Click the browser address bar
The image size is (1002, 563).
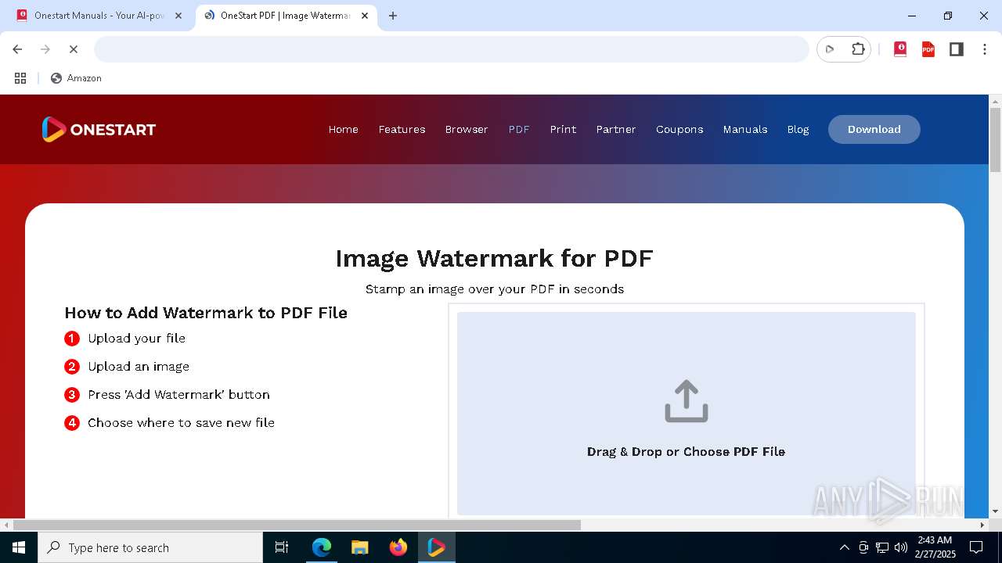(452, 49)
